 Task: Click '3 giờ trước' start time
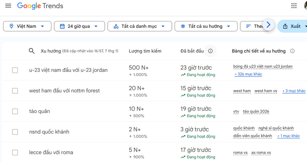(195, 130)
